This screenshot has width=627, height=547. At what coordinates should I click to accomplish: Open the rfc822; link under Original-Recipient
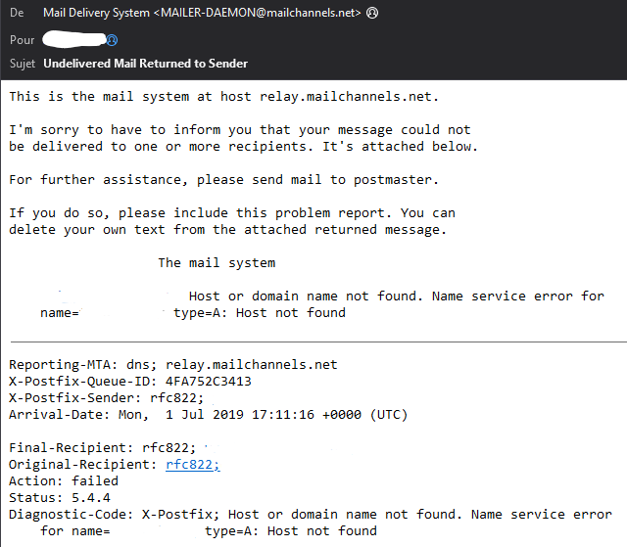pos(193,465)
